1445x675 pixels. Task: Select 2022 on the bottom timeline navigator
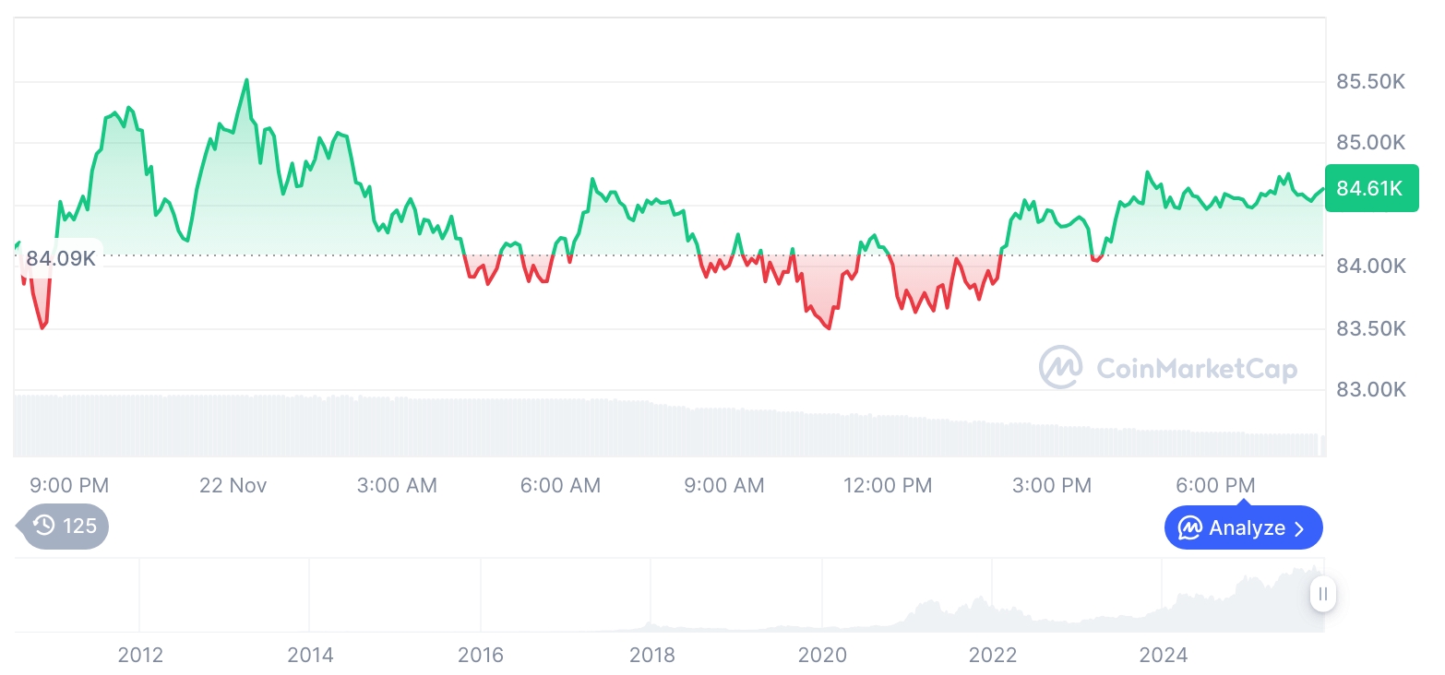point(993,656)
